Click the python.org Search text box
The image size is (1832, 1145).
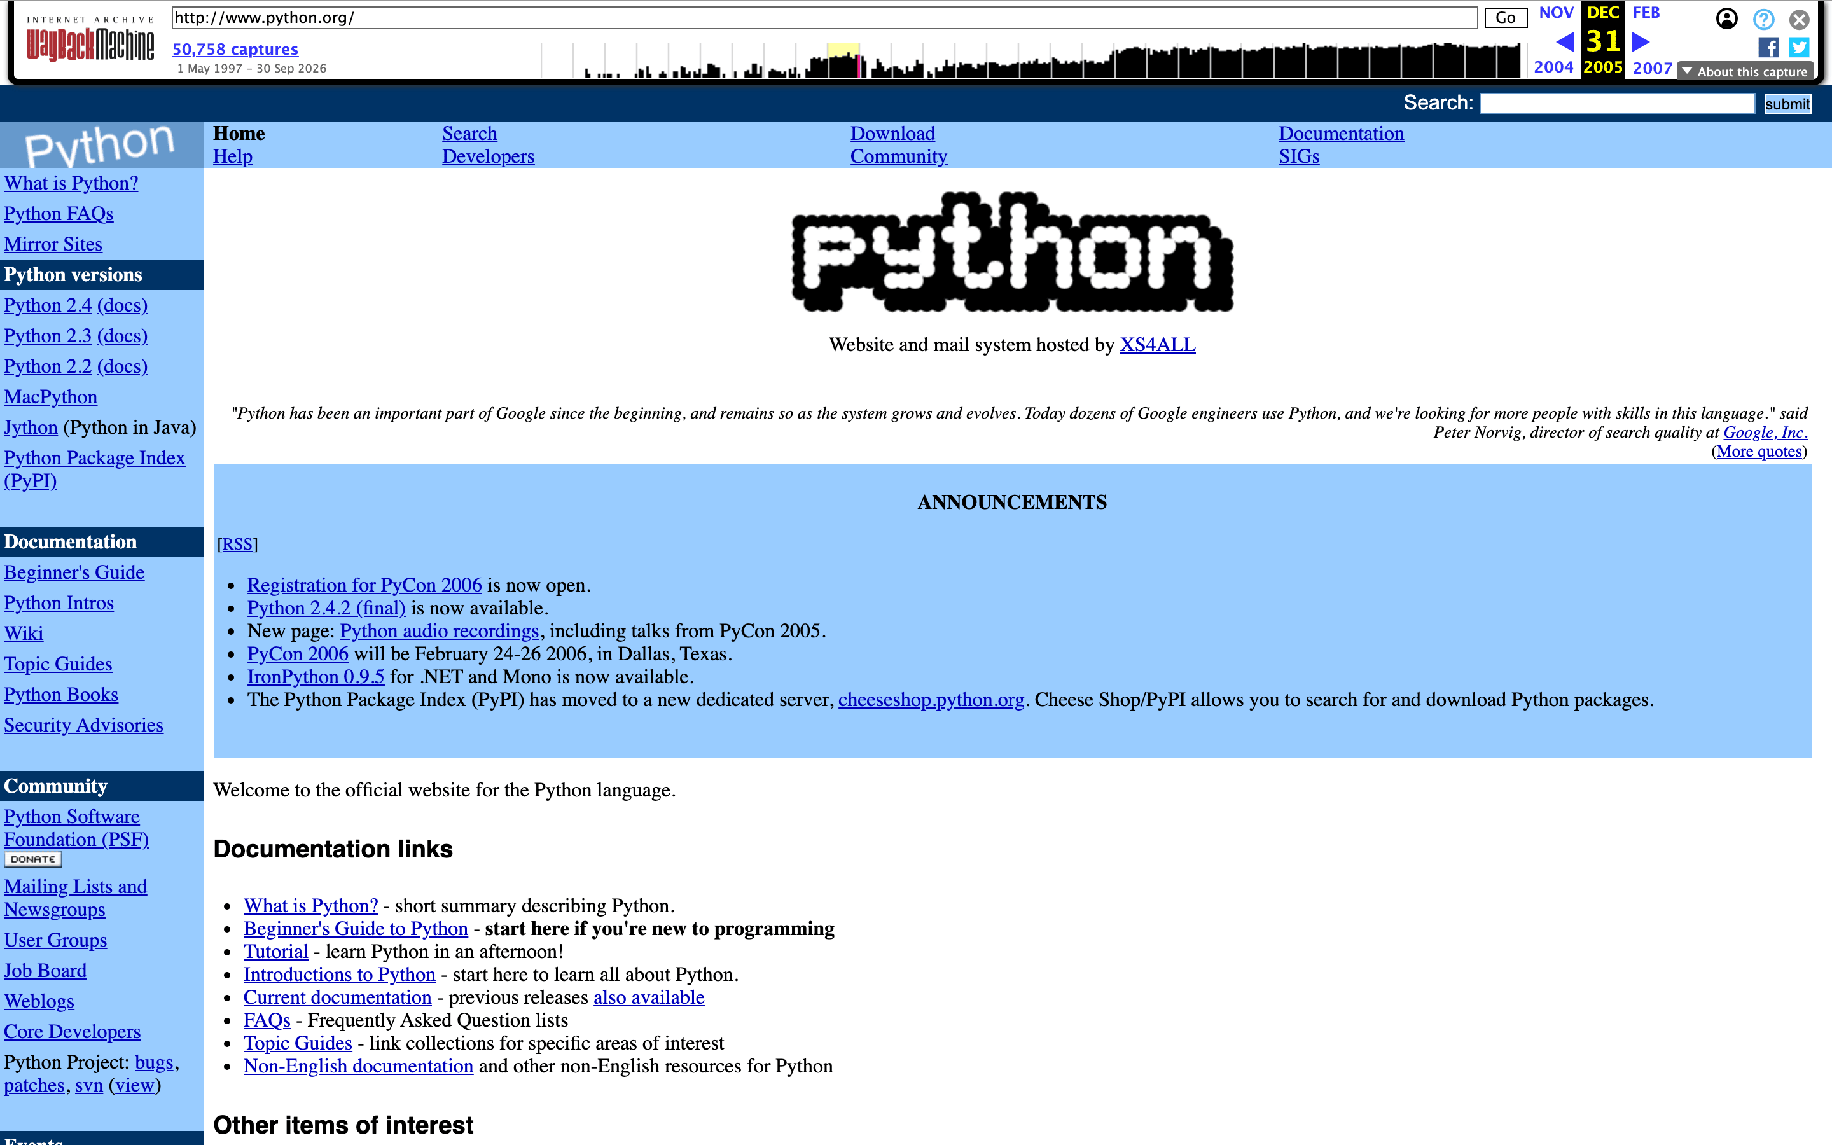point(1617,104)
